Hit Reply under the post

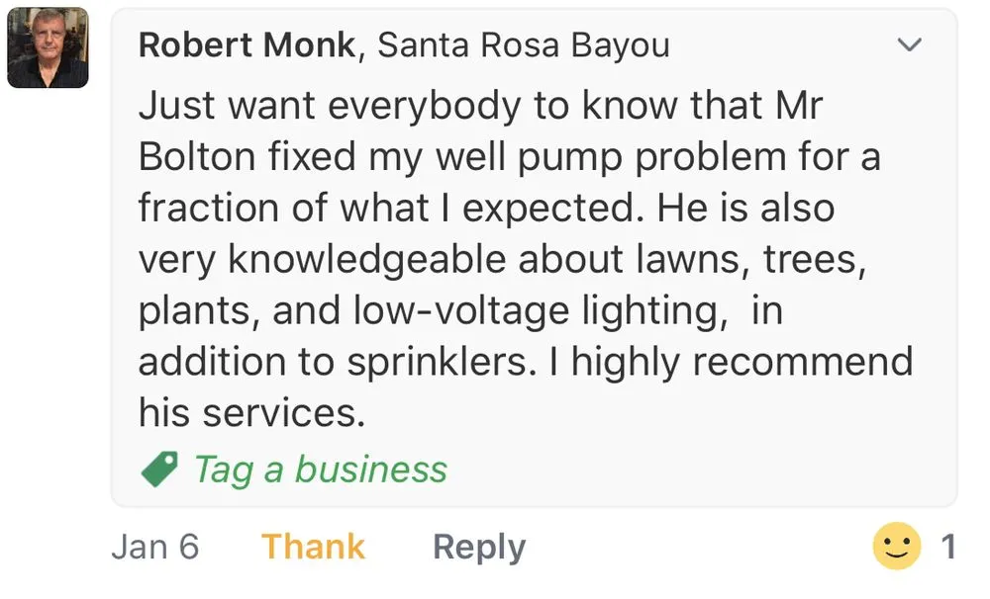click(x=479, y=547)
